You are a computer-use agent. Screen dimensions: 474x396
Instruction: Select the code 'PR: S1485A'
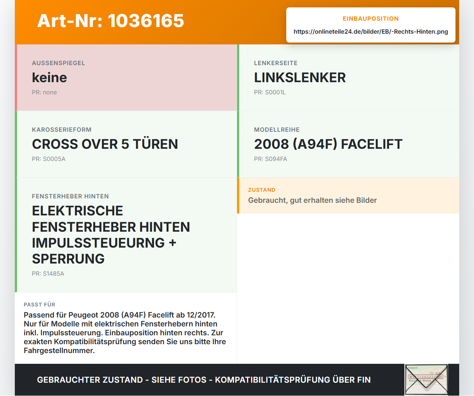(48, 274)
